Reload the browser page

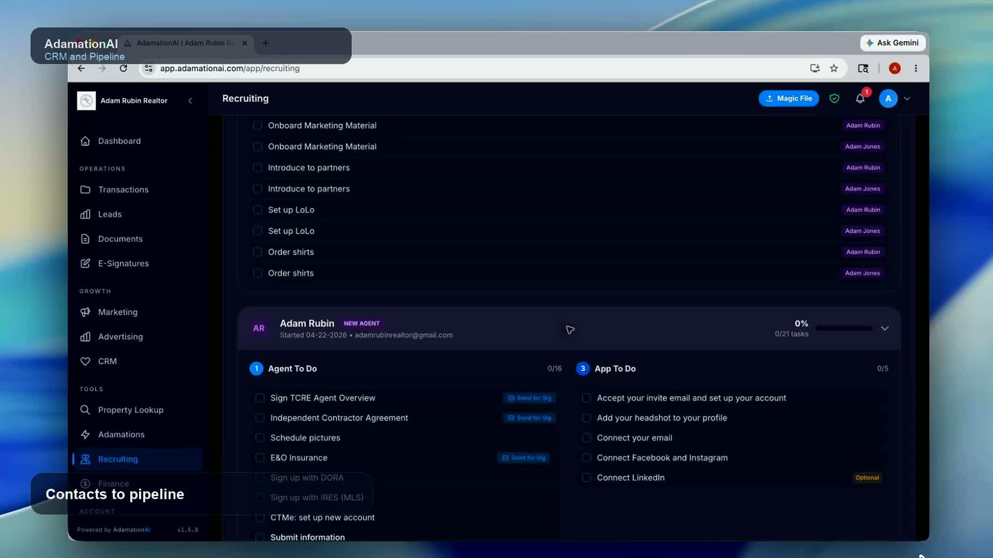point(123,68)
